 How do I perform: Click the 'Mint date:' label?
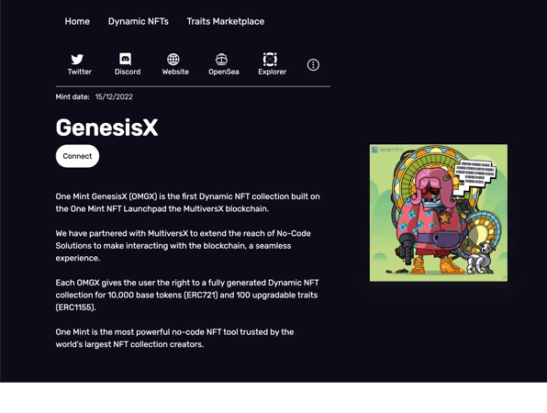pos(73,96)
